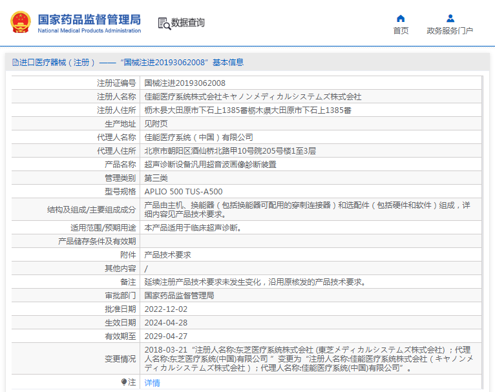
Task: Go to 首页 home page
Action: pyautogui.click(x=401, y=30)
